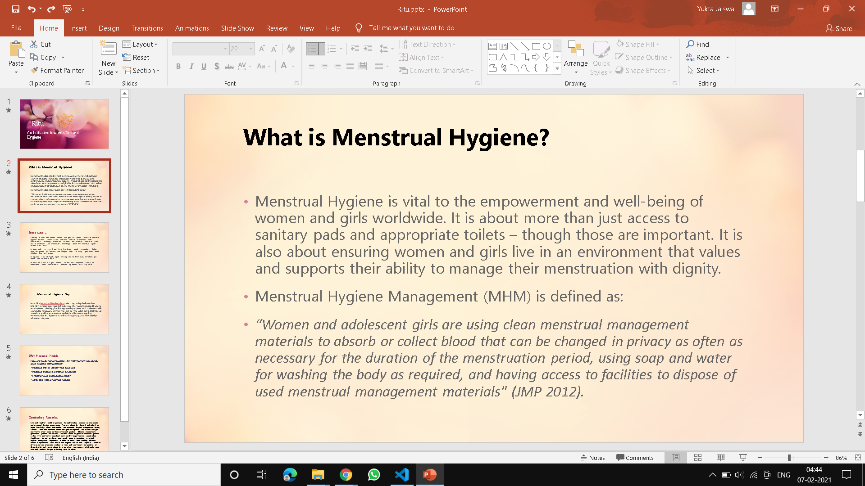The width and height of the screenshot is (865, 486).
Task: Click the Reset slide button
Action: click(136, 57)
